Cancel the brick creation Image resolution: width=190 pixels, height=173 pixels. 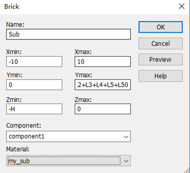point(160,43)
